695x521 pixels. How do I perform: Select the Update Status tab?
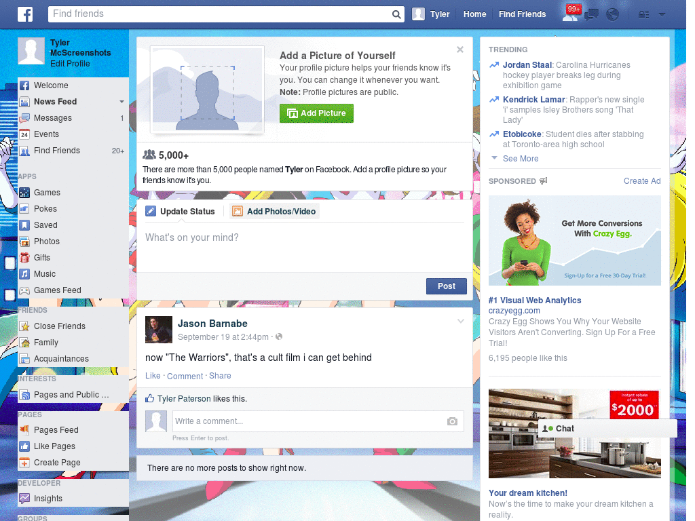pos(181,212)
